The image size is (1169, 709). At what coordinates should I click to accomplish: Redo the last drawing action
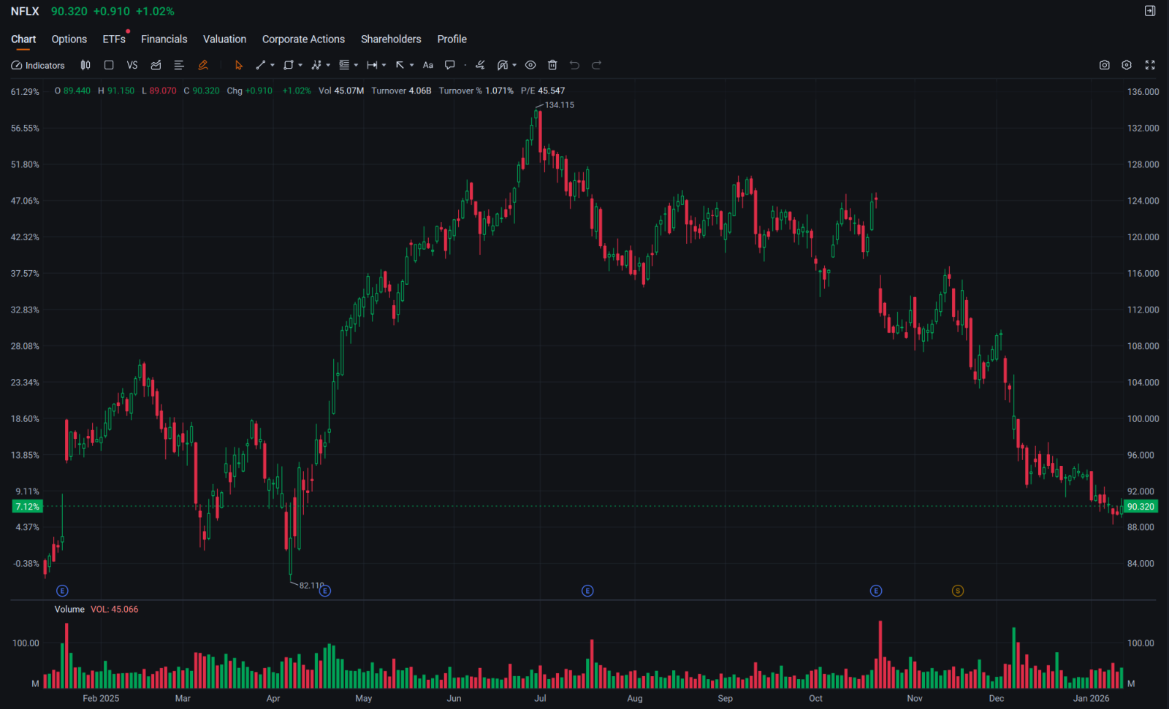tap(597, 65)
